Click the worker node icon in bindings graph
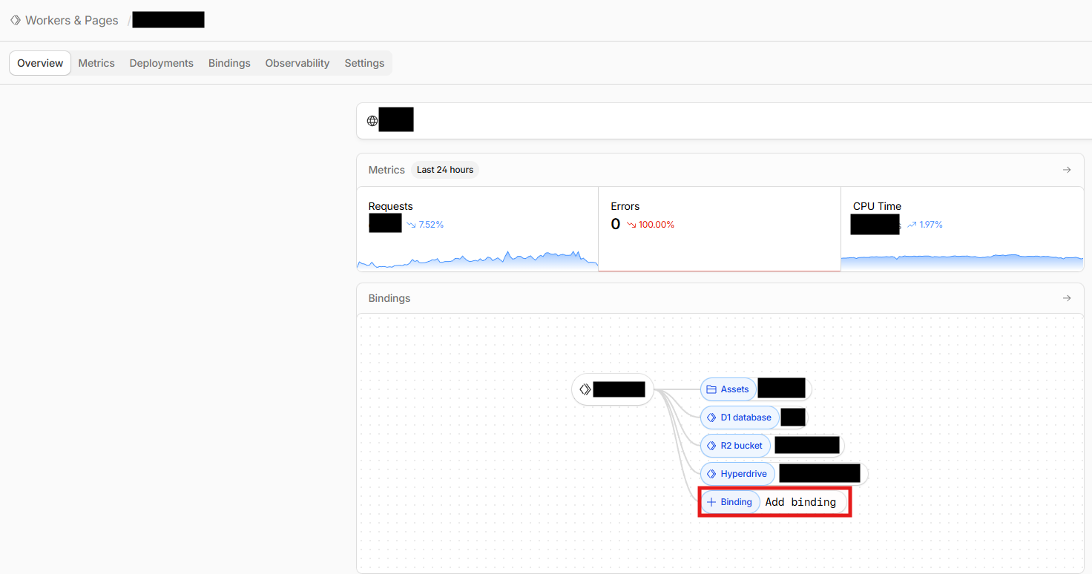This screenshot has height=574, width=1092. pos(585,389)
